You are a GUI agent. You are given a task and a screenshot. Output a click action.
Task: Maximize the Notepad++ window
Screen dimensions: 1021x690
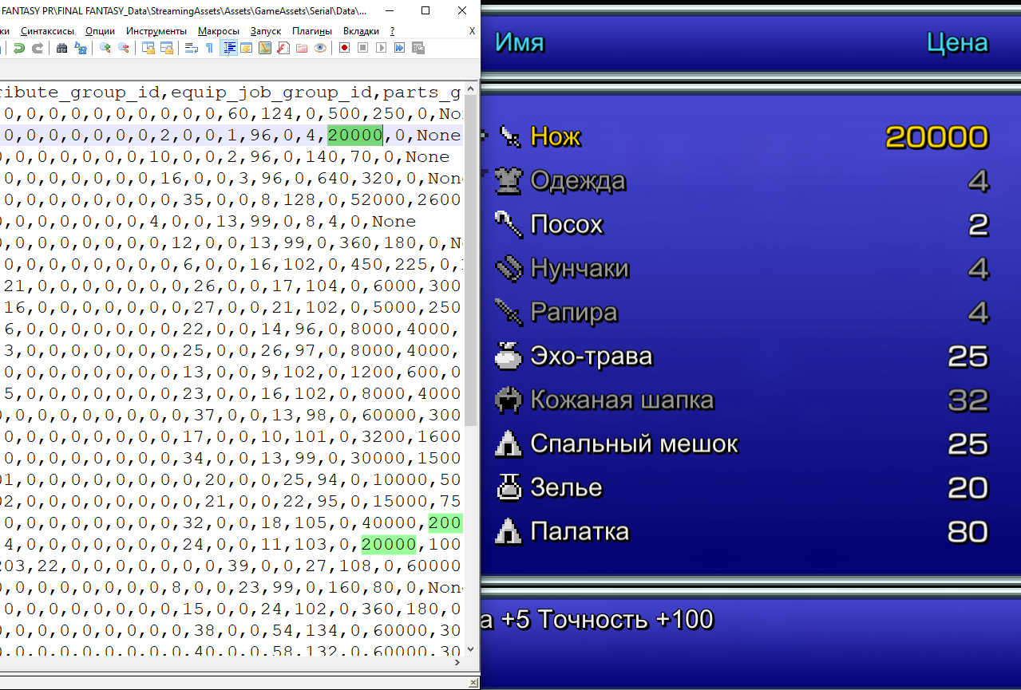425,11
